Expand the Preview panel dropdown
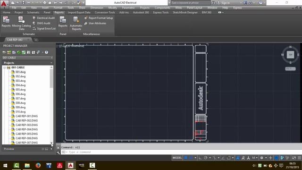 click(51, 149)
